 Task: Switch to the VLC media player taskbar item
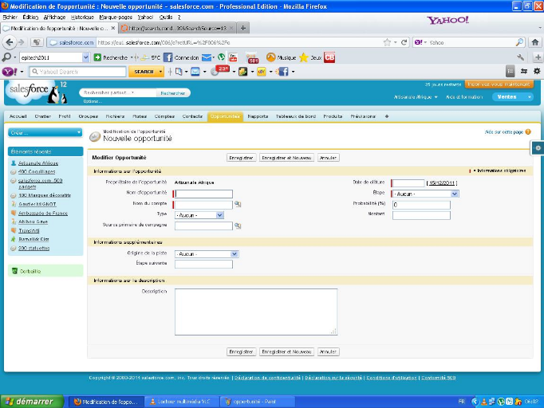coord(180,402)
